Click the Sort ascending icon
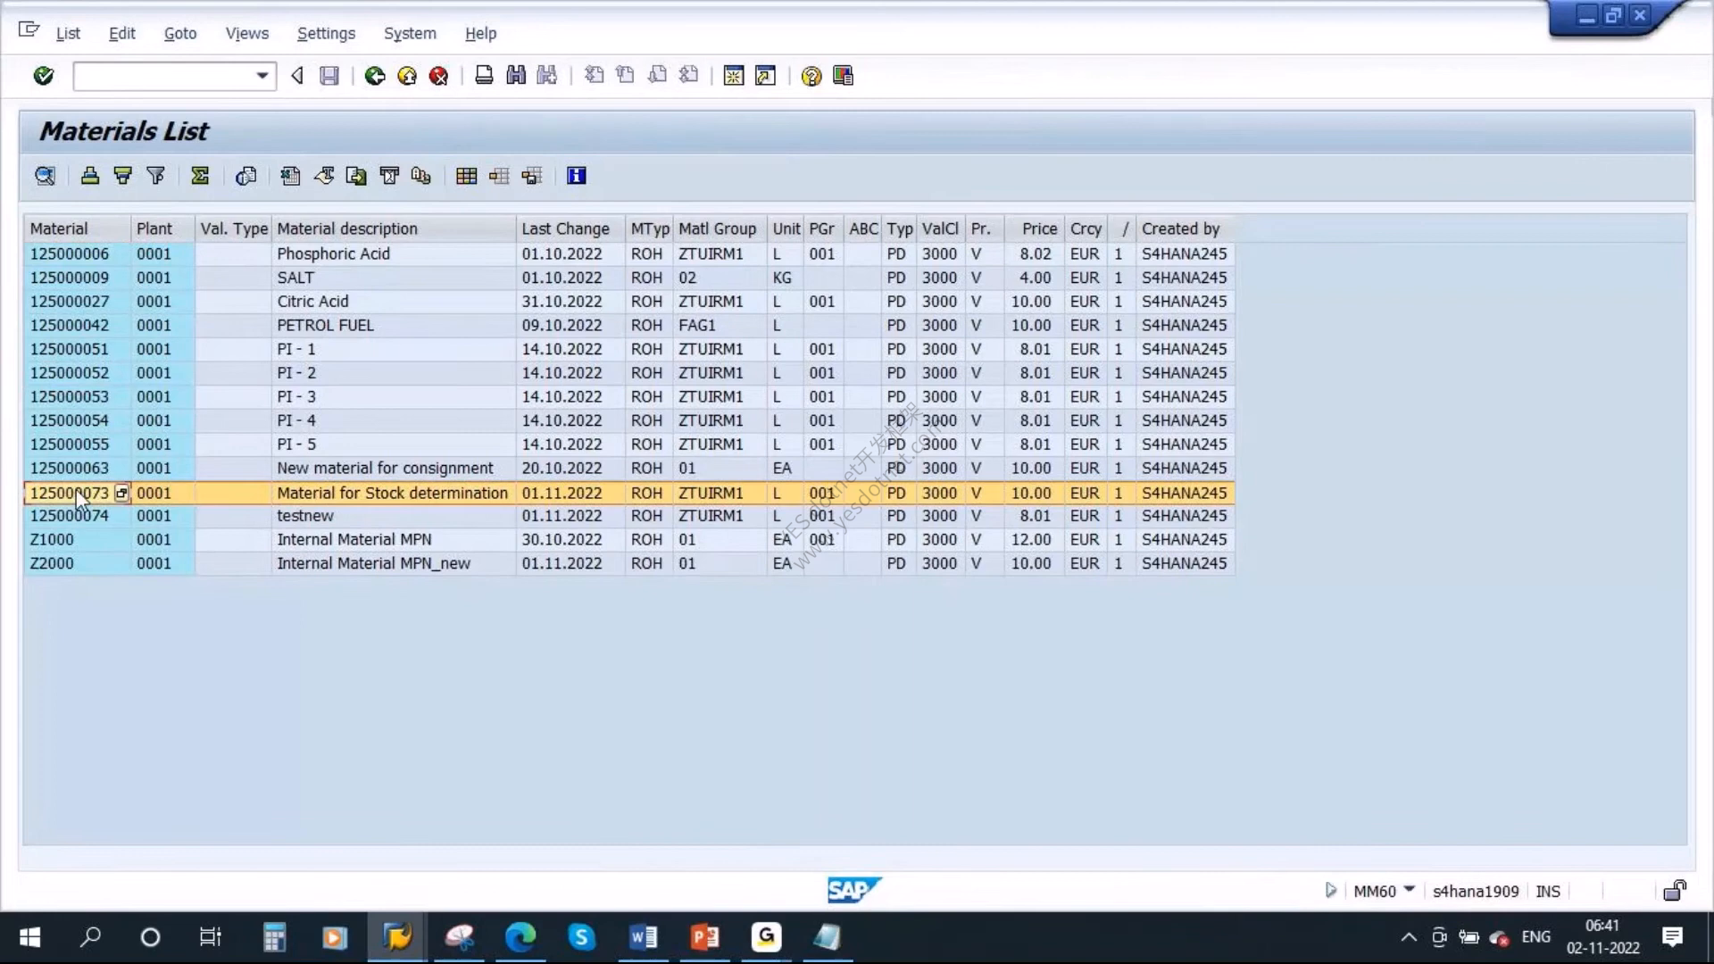This screenshot has height=964, width=1714. click(x=90, y=176)
